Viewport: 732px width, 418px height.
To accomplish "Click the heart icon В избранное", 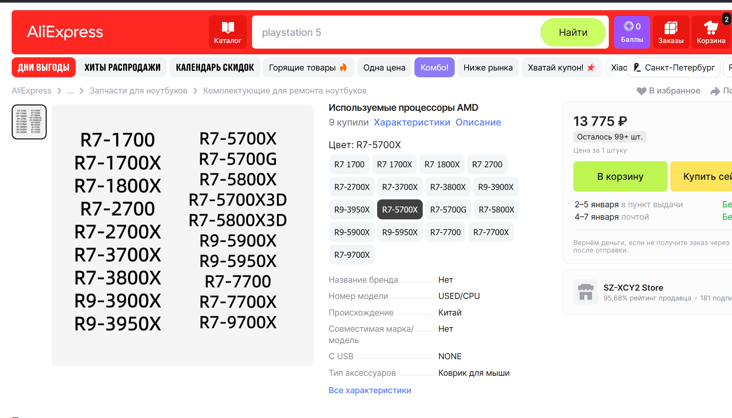I will click(641, 91).
